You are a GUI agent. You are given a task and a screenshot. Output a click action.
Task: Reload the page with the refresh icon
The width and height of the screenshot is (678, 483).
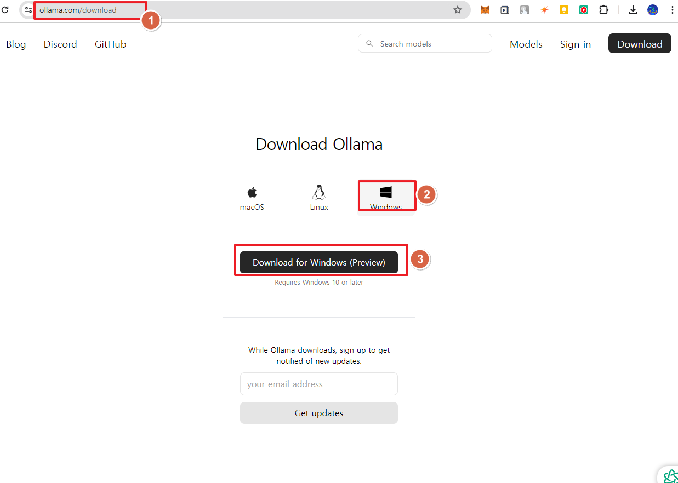click(5, 10)
